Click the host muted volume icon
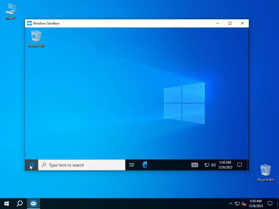This screenshot has height=209, width=279. coord(244,204)
